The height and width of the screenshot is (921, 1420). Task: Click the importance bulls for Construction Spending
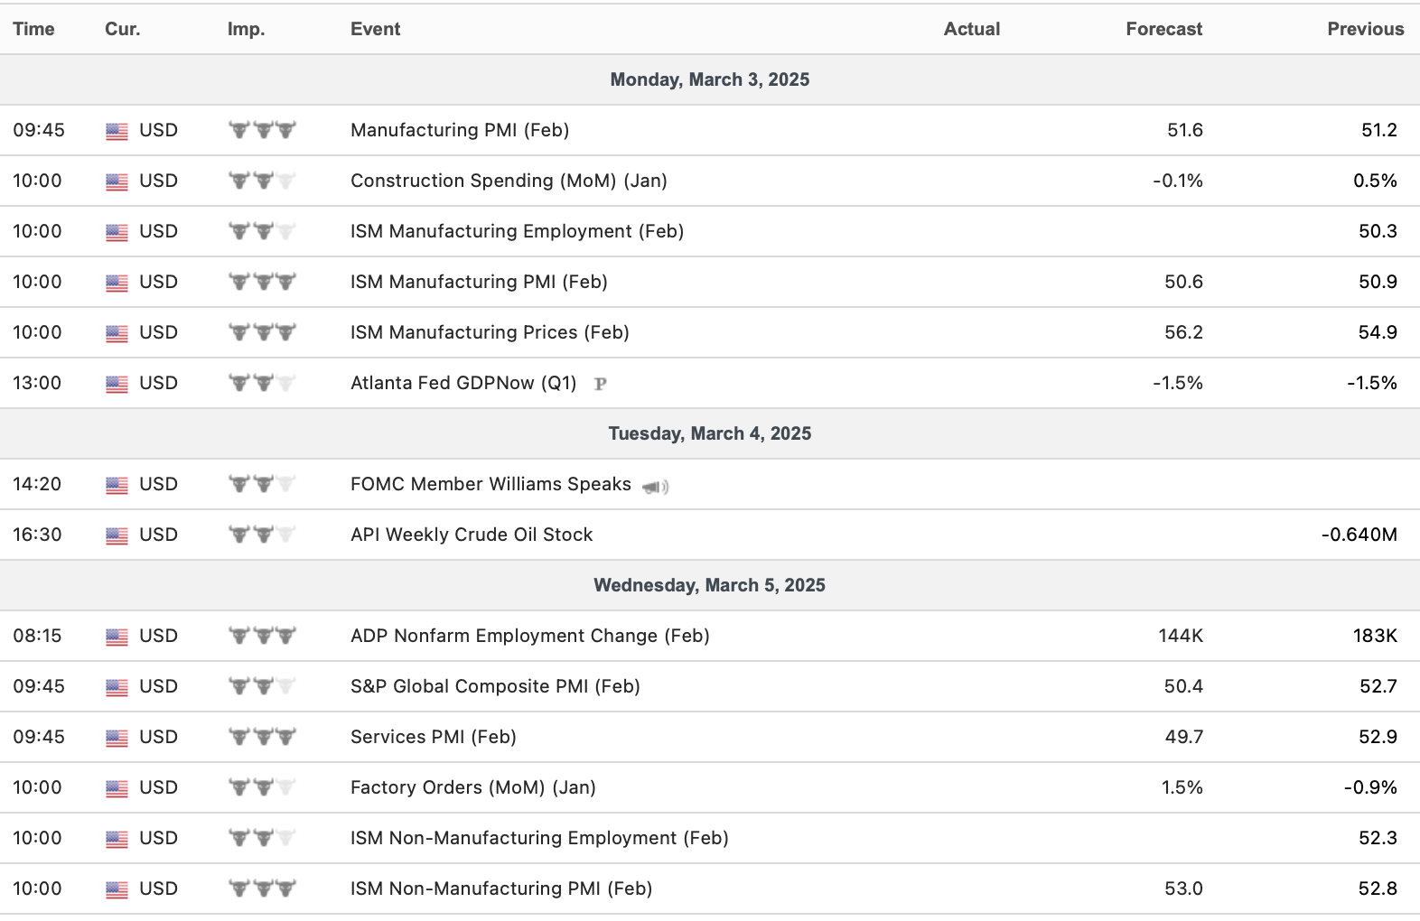[x=262, y=181]
